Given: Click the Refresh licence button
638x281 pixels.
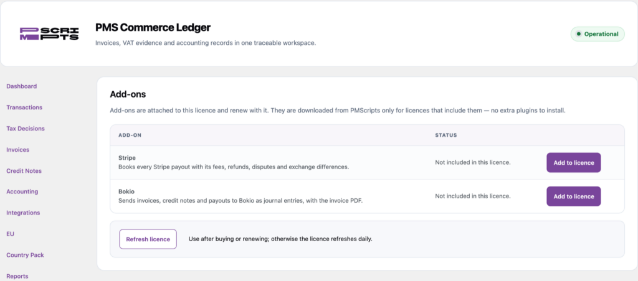Looking at the screenshot, I should (148, 239).
